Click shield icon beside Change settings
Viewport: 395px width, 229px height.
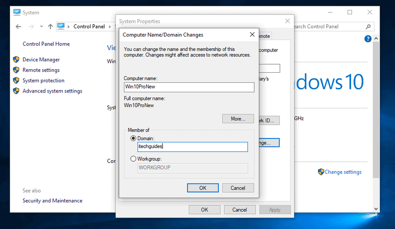(320, 172)
